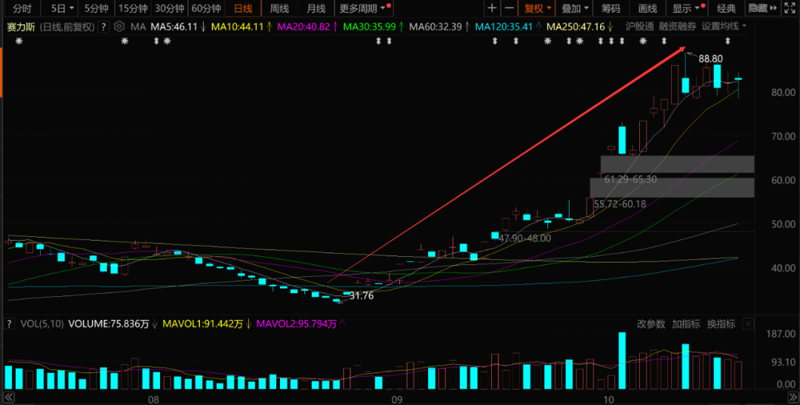Click the 187.00 volume axis label
This screenshot has width=800, height=405.
[x=782, y=334]
